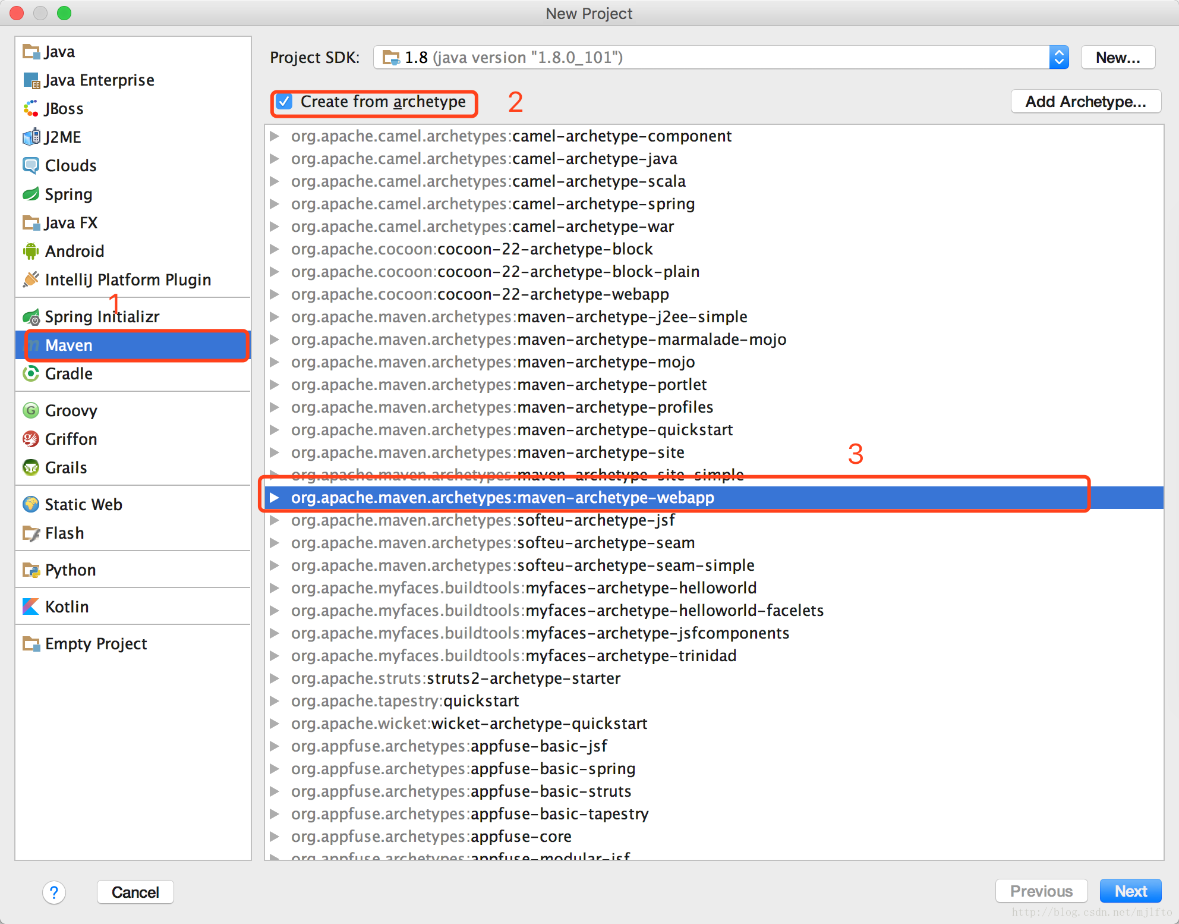Select appfuse-core archetype
The height and width of the screenshot is (924, 1179).
point(714,837)
